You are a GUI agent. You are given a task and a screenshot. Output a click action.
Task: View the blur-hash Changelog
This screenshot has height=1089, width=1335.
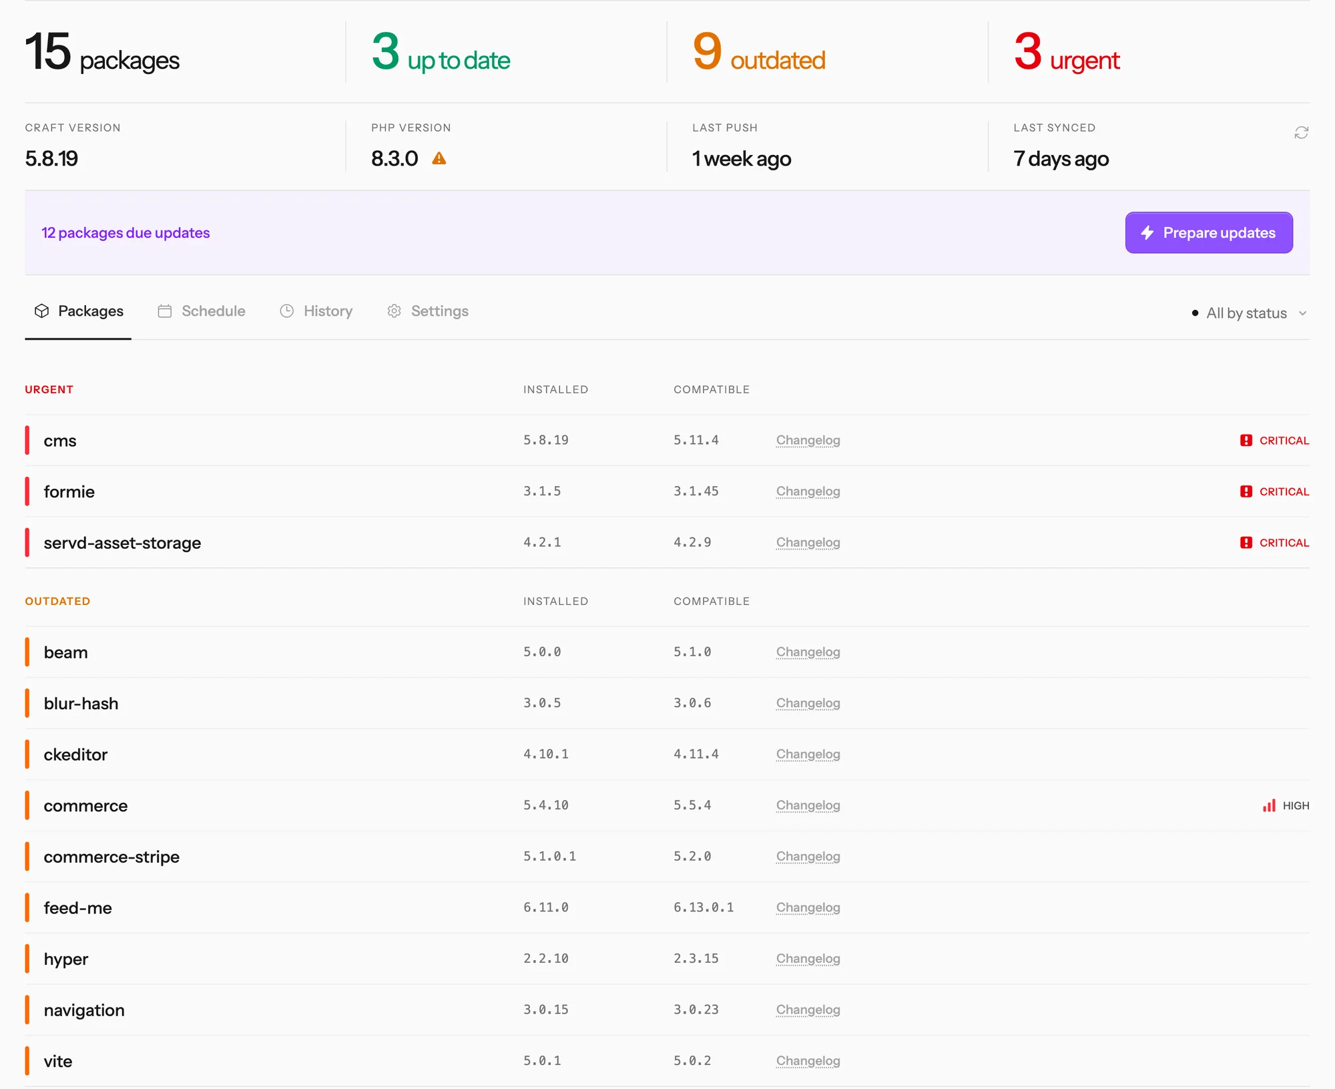(808, 703)
